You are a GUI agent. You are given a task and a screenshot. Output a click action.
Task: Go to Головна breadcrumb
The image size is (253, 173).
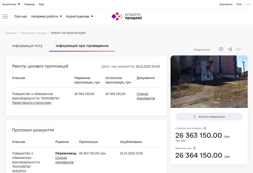click(x=11, y=33)
